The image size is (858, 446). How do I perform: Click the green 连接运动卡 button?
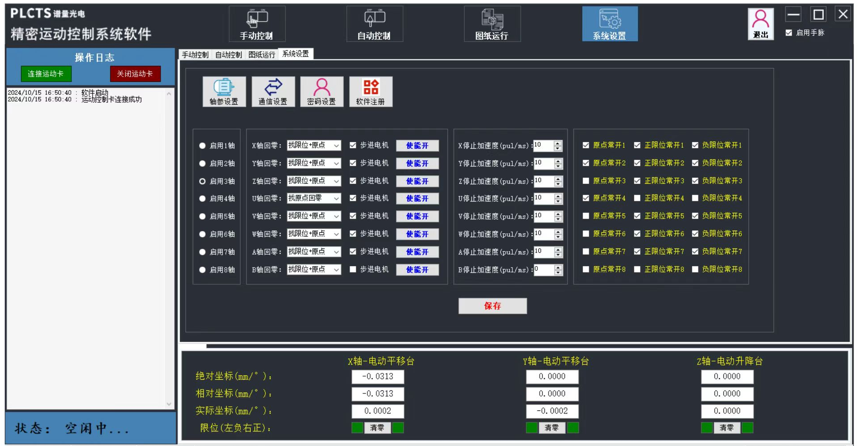pos(46,74)
